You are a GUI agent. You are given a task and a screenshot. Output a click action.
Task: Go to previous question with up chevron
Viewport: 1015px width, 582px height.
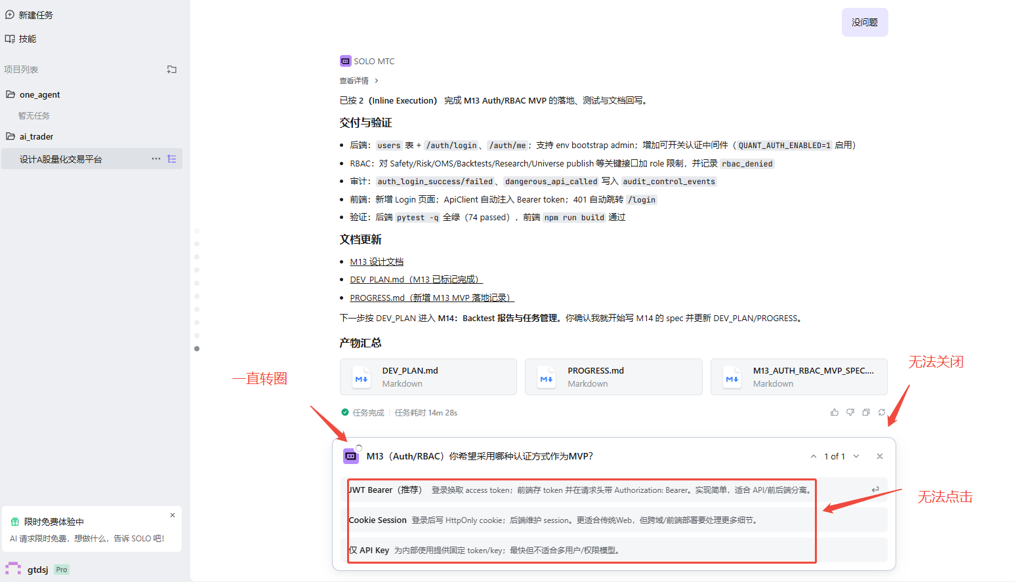(814, 456)
